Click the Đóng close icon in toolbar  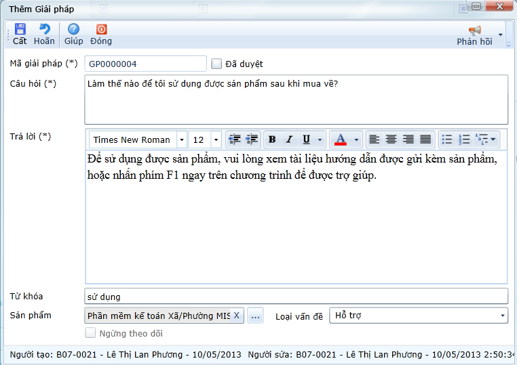(x=101, y=30)
